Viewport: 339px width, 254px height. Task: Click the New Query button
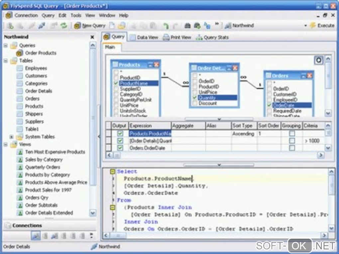[x=90, y=26]
